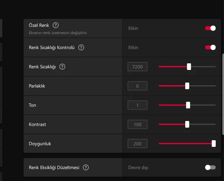Click help icon next to Özel Renk

(x=56, y=25)
